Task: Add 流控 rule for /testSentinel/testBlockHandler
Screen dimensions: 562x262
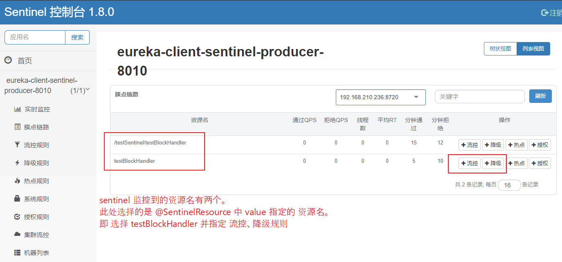Action: coord(469,145)
